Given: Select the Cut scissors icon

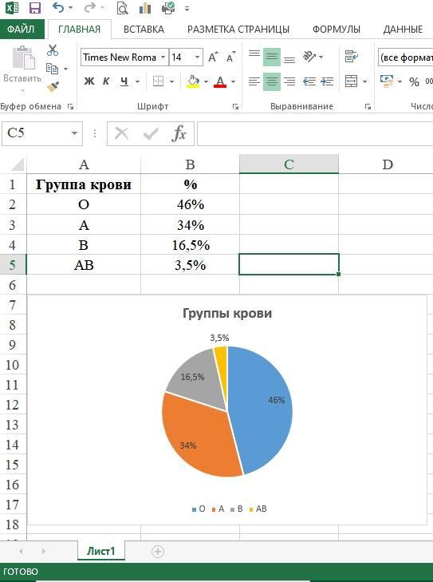Looking at the screenshot, I should point(53,50).
